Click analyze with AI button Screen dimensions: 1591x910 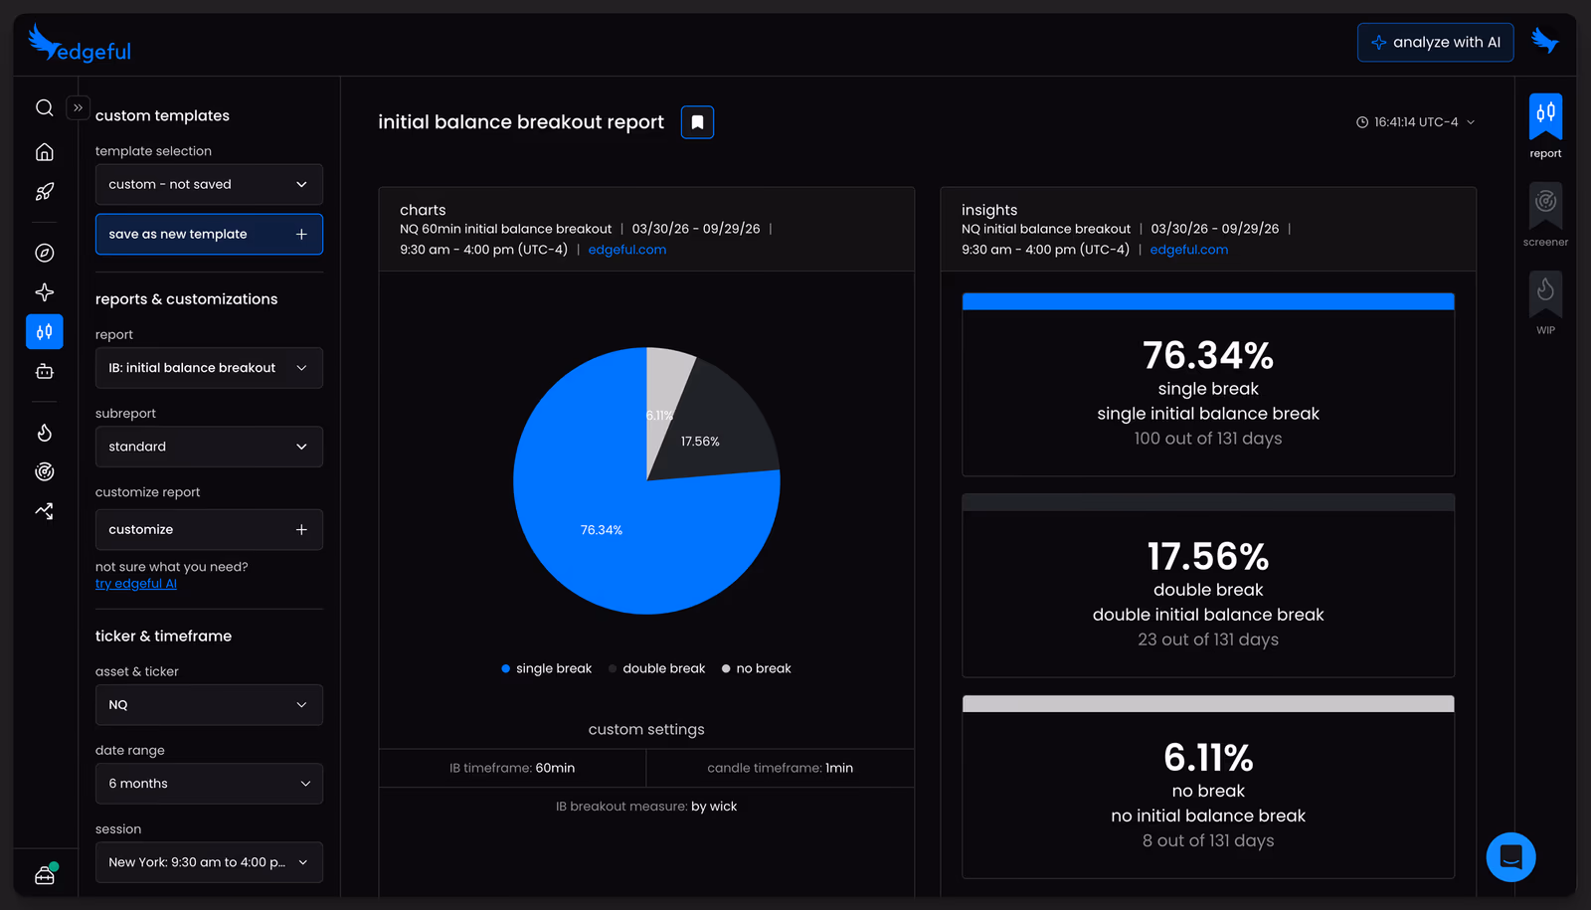1436,42
